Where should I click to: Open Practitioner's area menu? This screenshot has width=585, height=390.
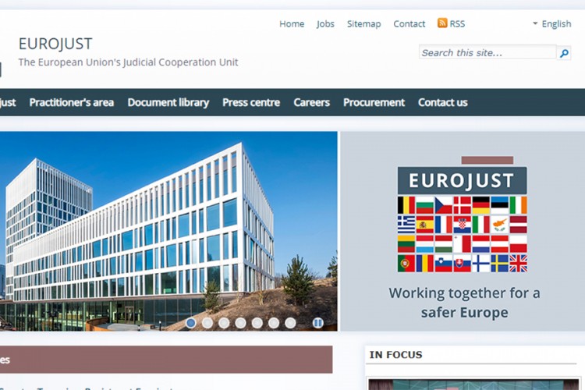click(72, 102)
